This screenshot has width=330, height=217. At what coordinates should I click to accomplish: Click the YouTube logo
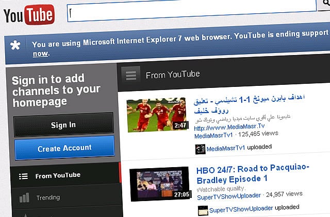click(29, 15)
